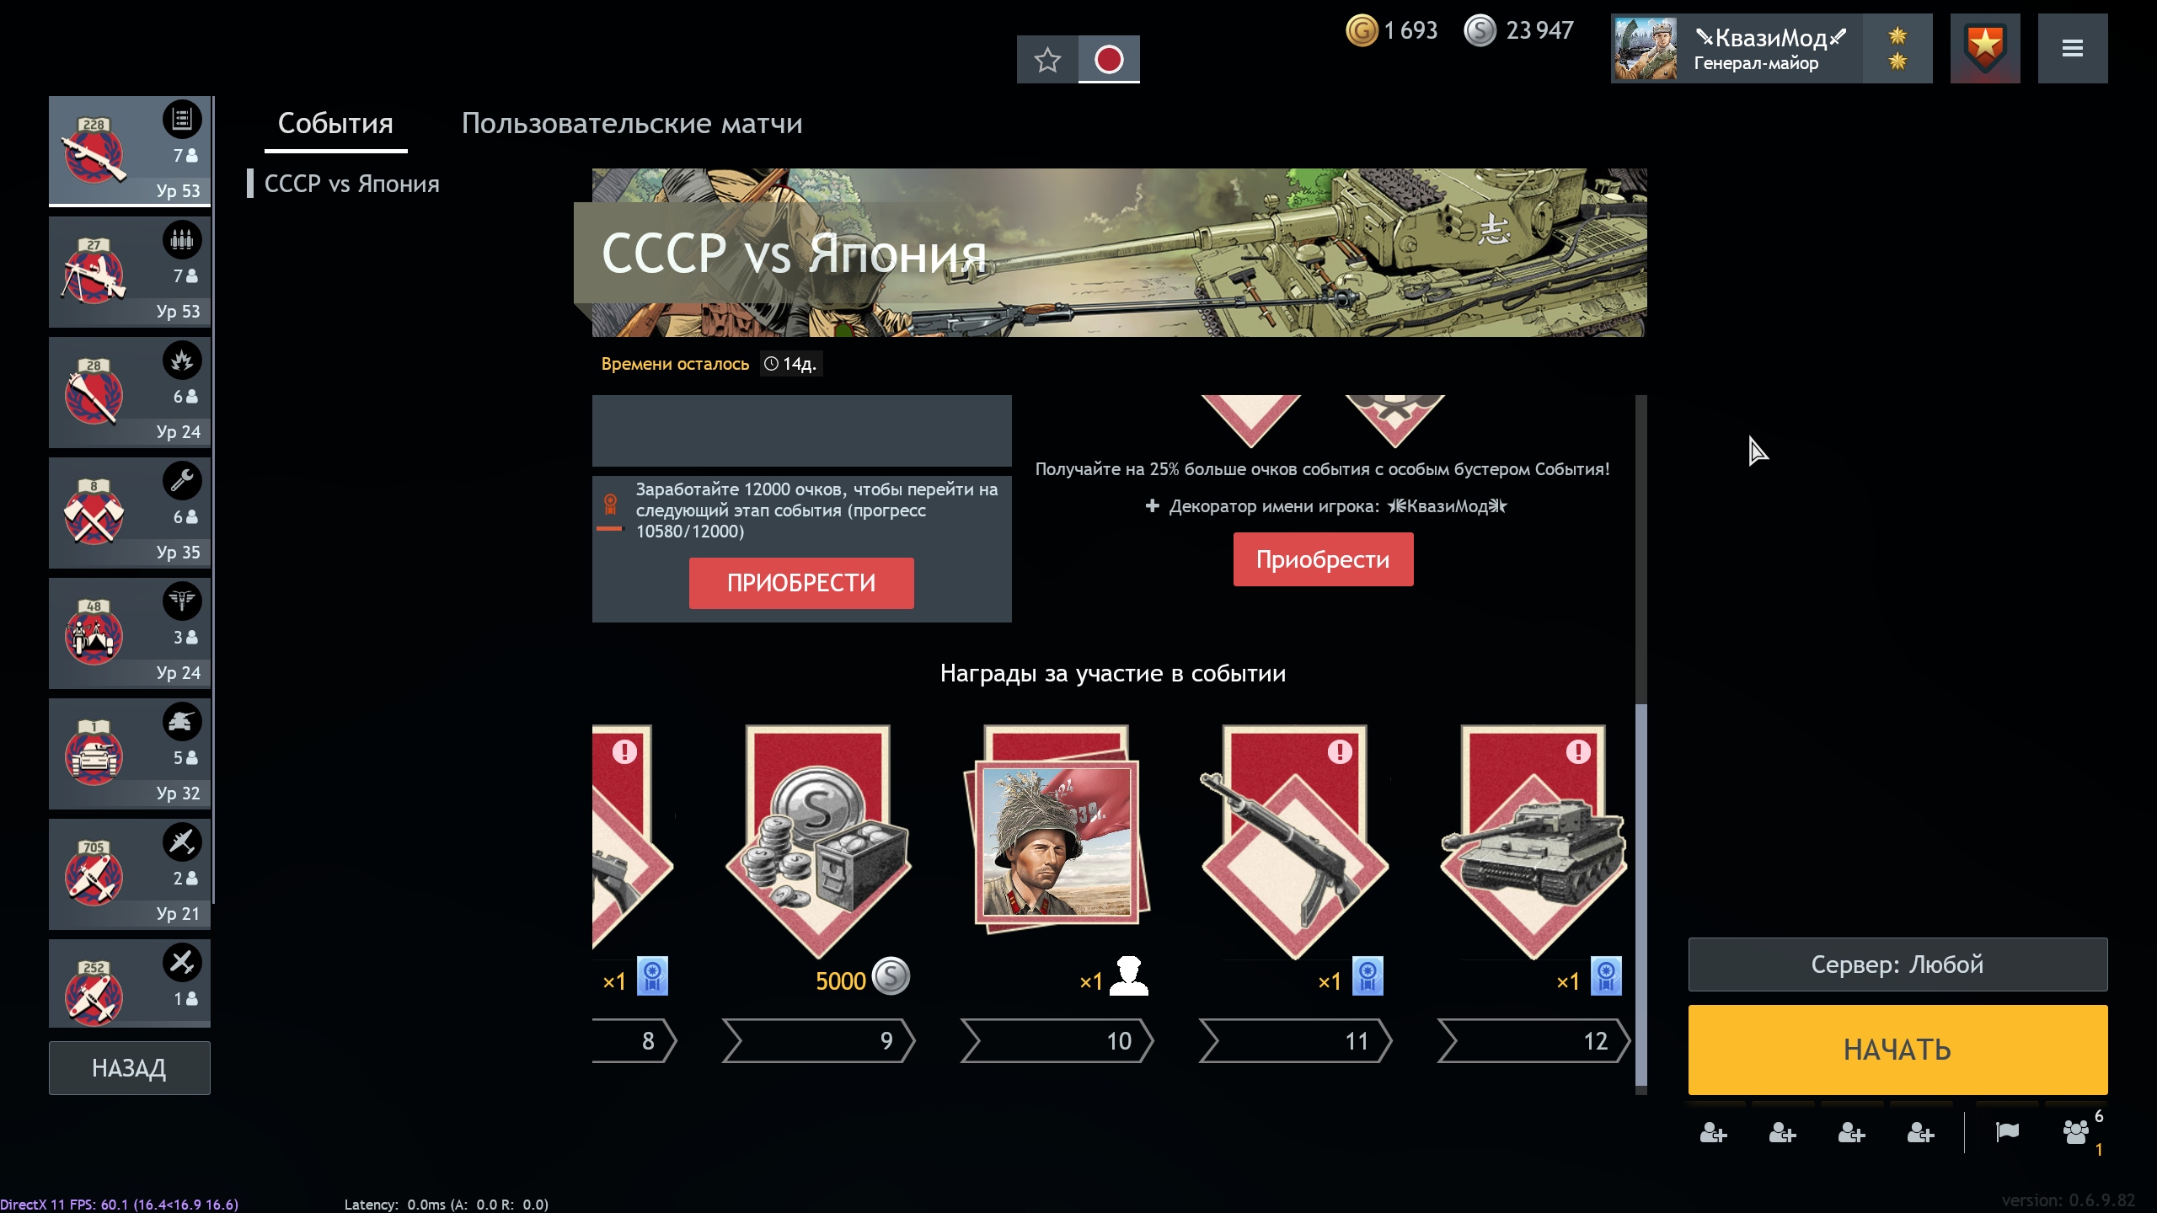Click the red star shield badge icon
2157x1213 pixels.
point(1985,49)
